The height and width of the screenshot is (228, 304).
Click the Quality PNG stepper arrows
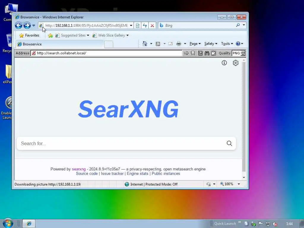[243, 53]
